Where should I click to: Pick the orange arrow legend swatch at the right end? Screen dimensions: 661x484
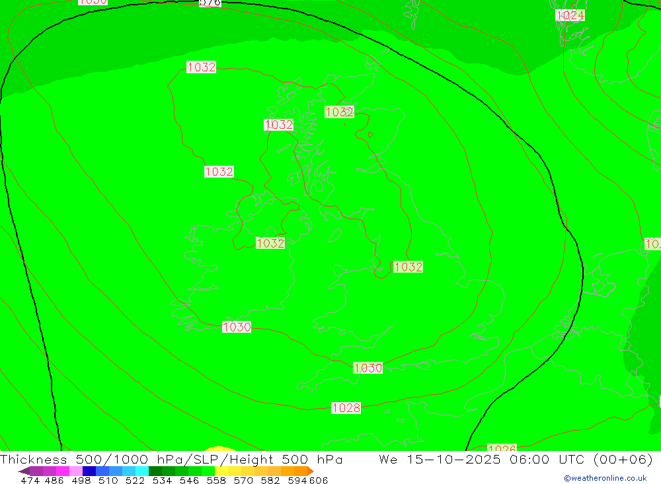coord(311,471)
